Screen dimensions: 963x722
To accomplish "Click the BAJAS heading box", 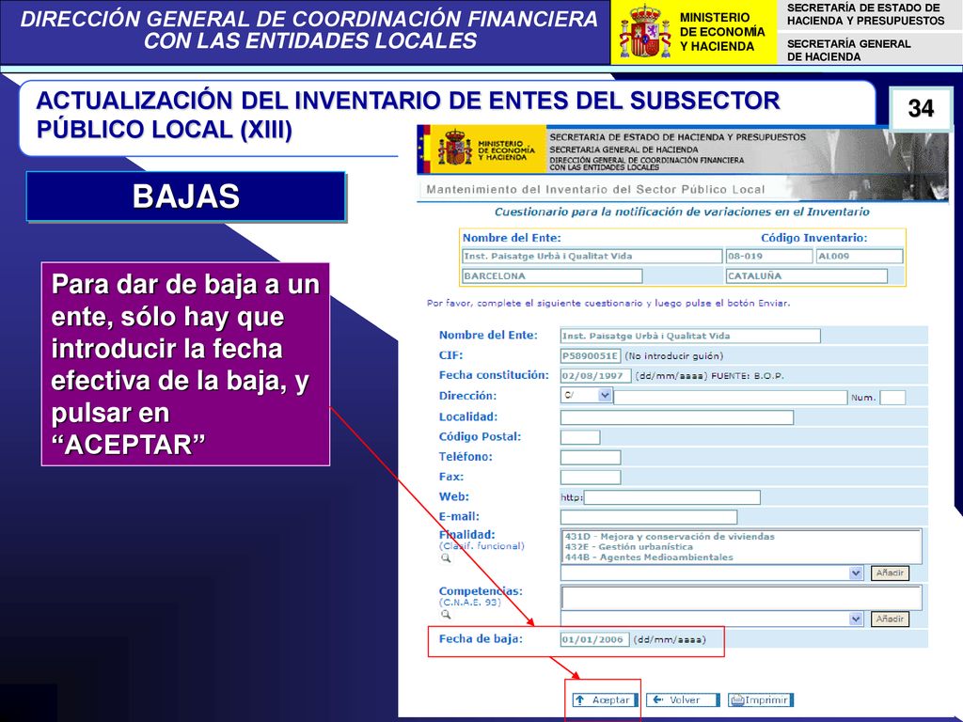I will 186,196.
